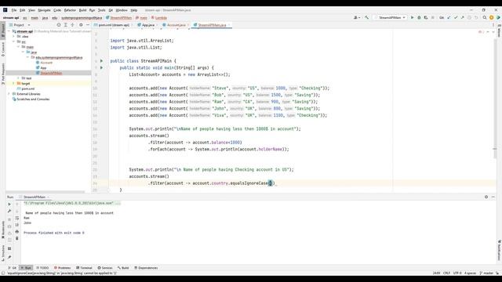Open the Build menu
The image size is (502, 282).
[x=82, y=10]
